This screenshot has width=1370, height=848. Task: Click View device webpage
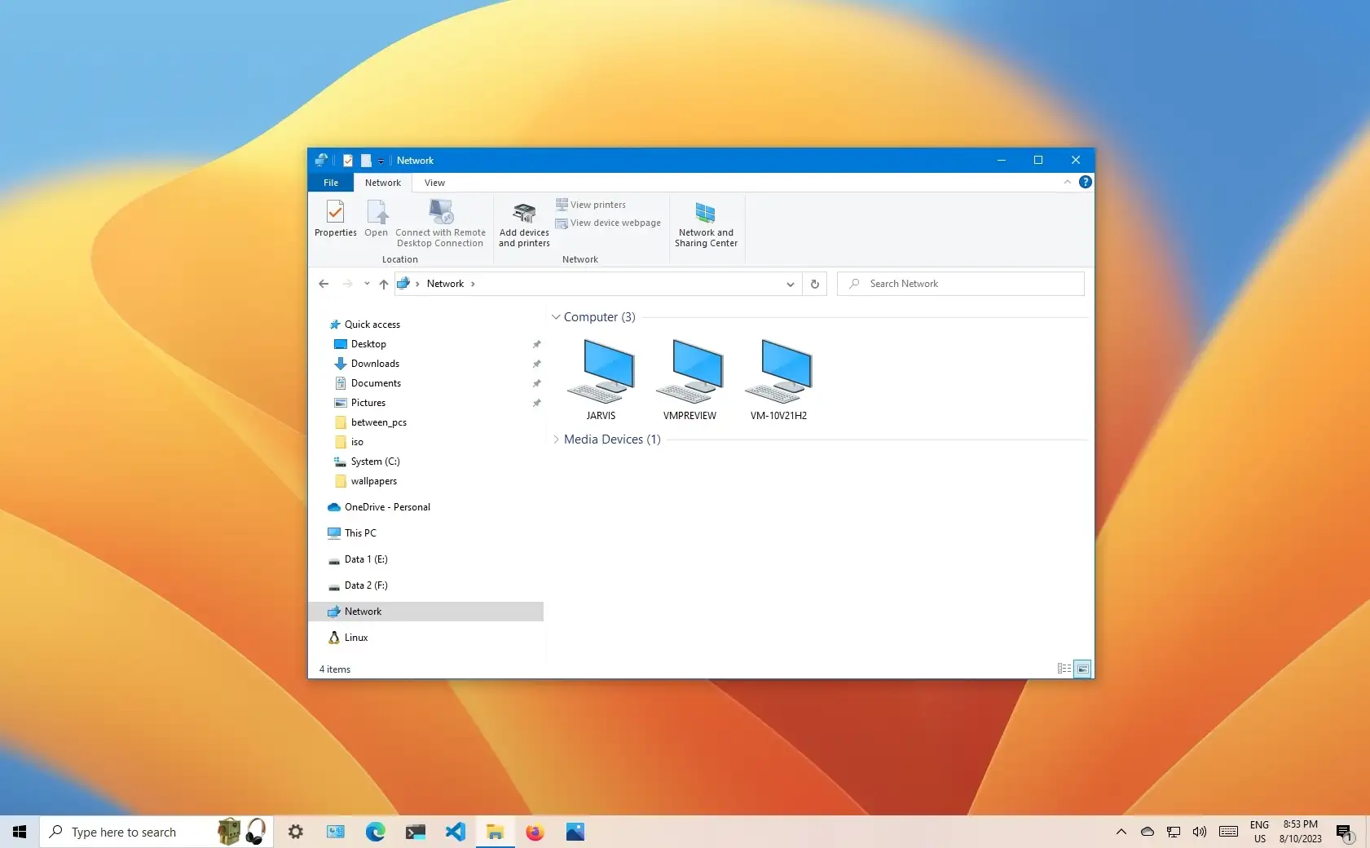click(x=608, y=223)
